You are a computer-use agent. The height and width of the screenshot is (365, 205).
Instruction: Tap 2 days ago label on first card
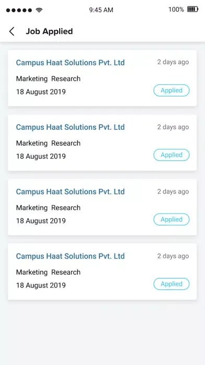(x=173, y=62)
